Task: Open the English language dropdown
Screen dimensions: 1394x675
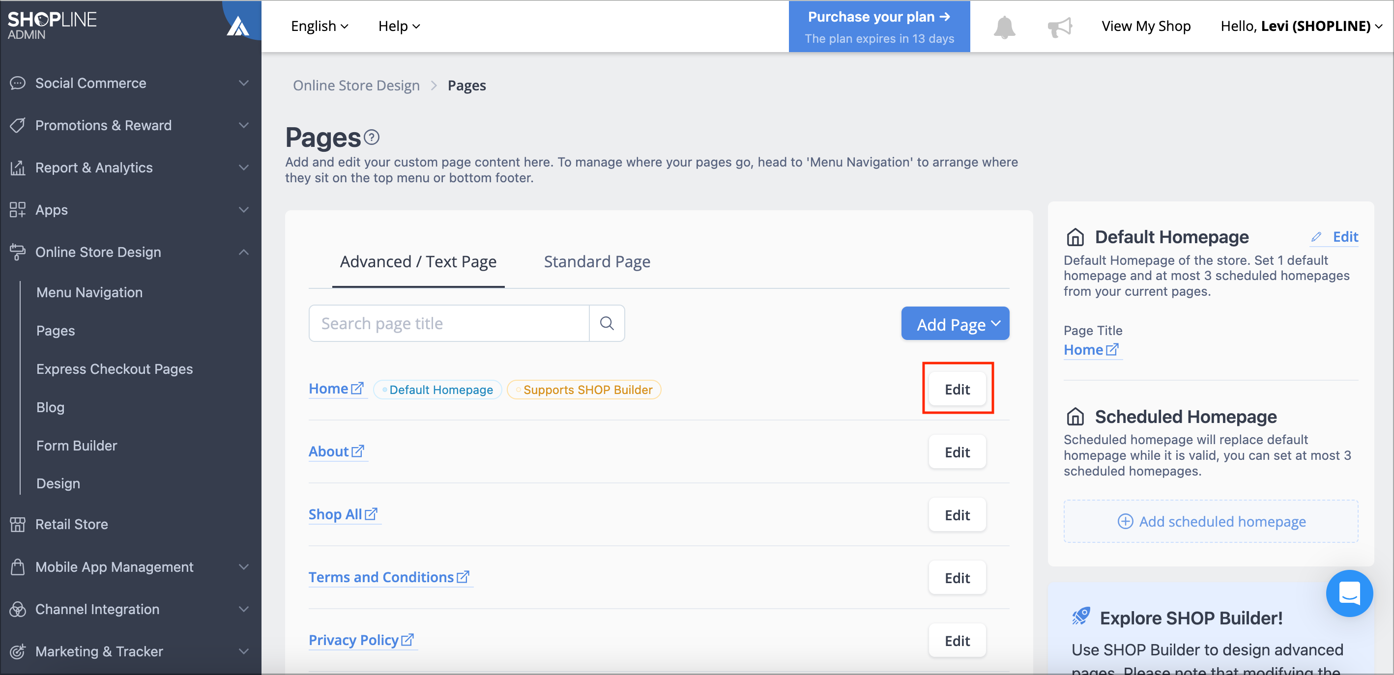Action: tap(320, 26)
